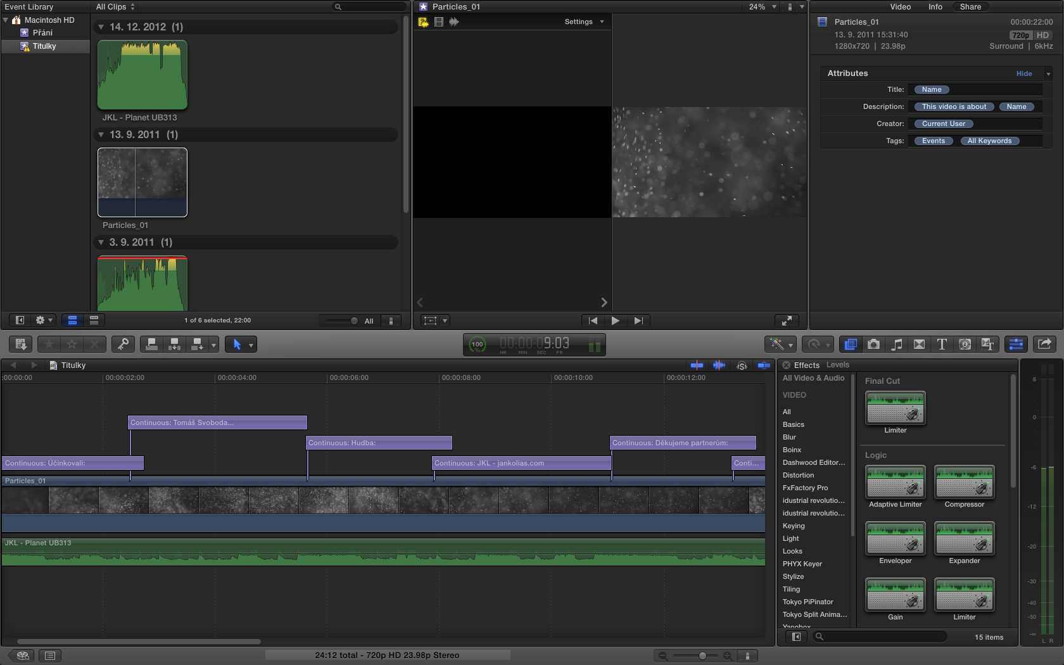Collapse the 14. 12. 2012 date group
Image resolution: width=1064 pixels, height=665 pixels.
(101, 27)
